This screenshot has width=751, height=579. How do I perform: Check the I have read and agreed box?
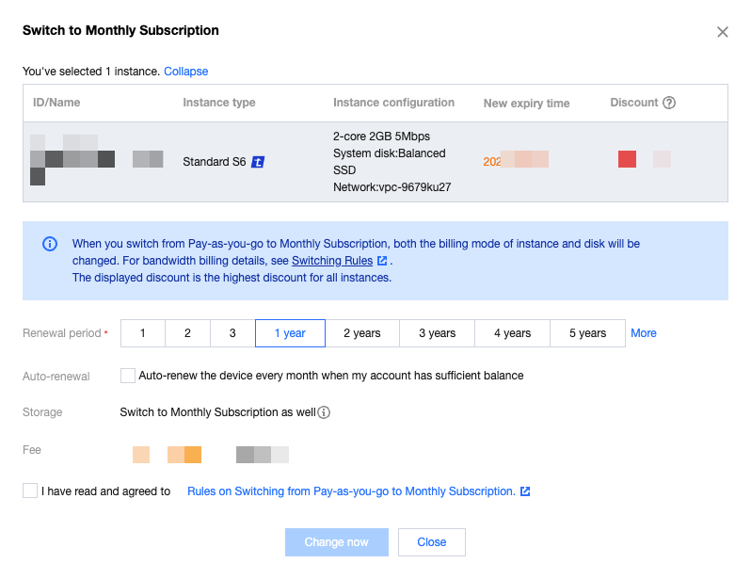click(x=30, y=491)
